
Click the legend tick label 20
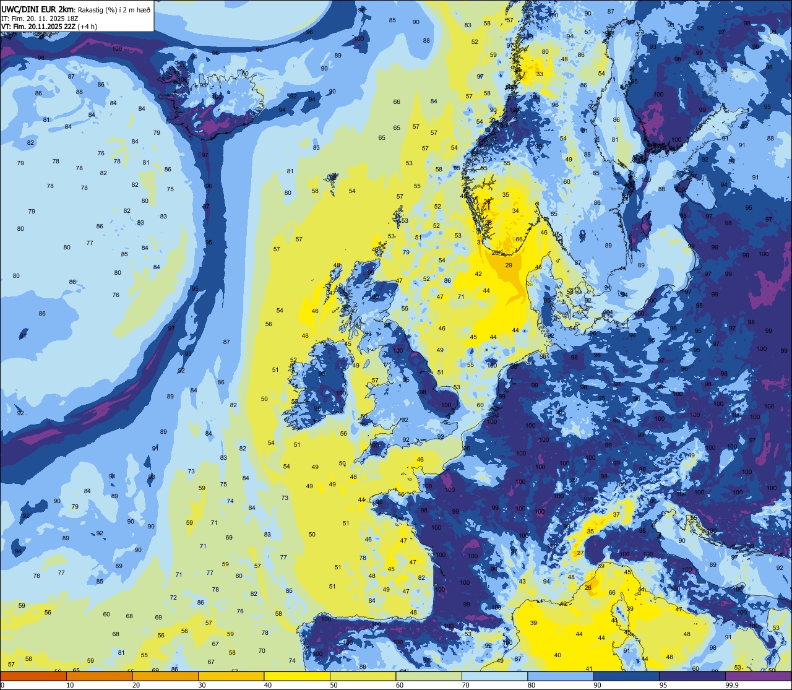[136, 685]
